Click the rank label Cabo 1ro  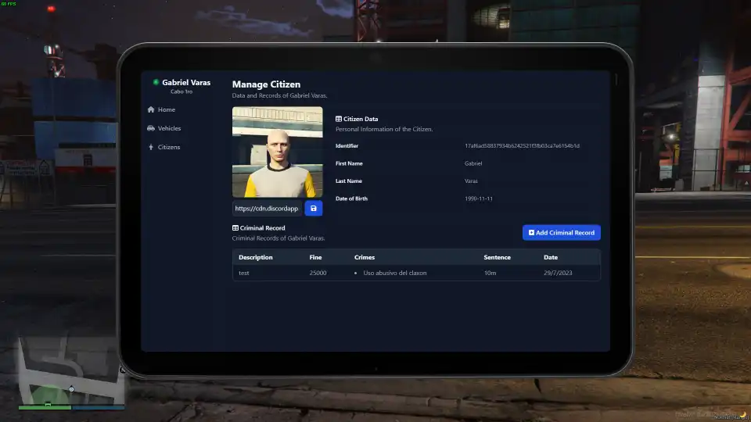[181, 91]
